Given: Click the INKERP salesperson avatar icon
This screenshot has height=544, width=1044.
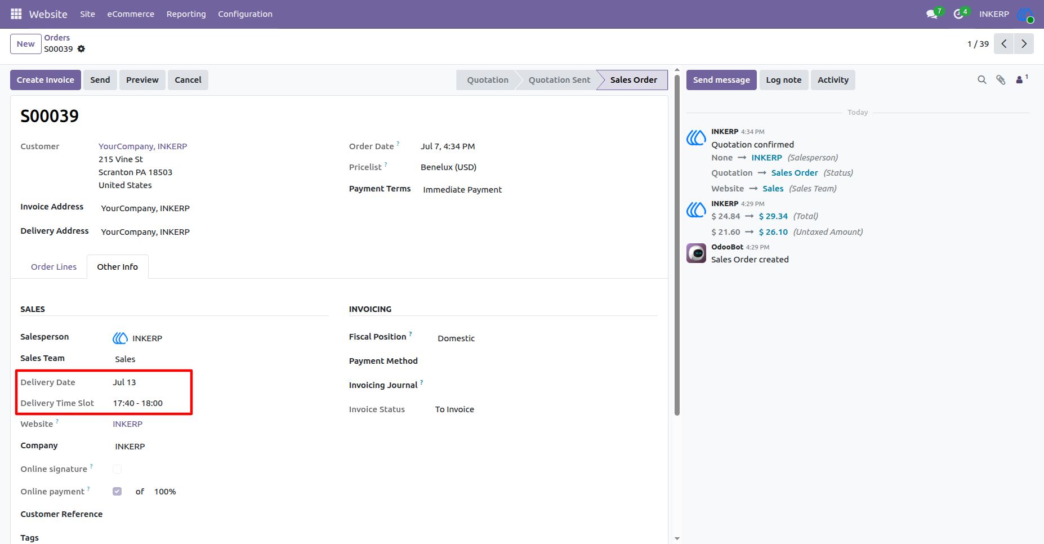Looking at the screenshot, I should click(120, 338).
